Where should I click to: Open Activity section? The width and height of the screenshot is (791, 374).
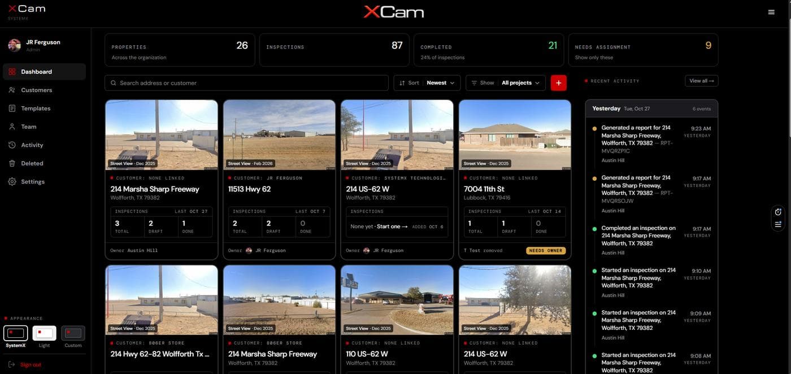coord(44,145)
